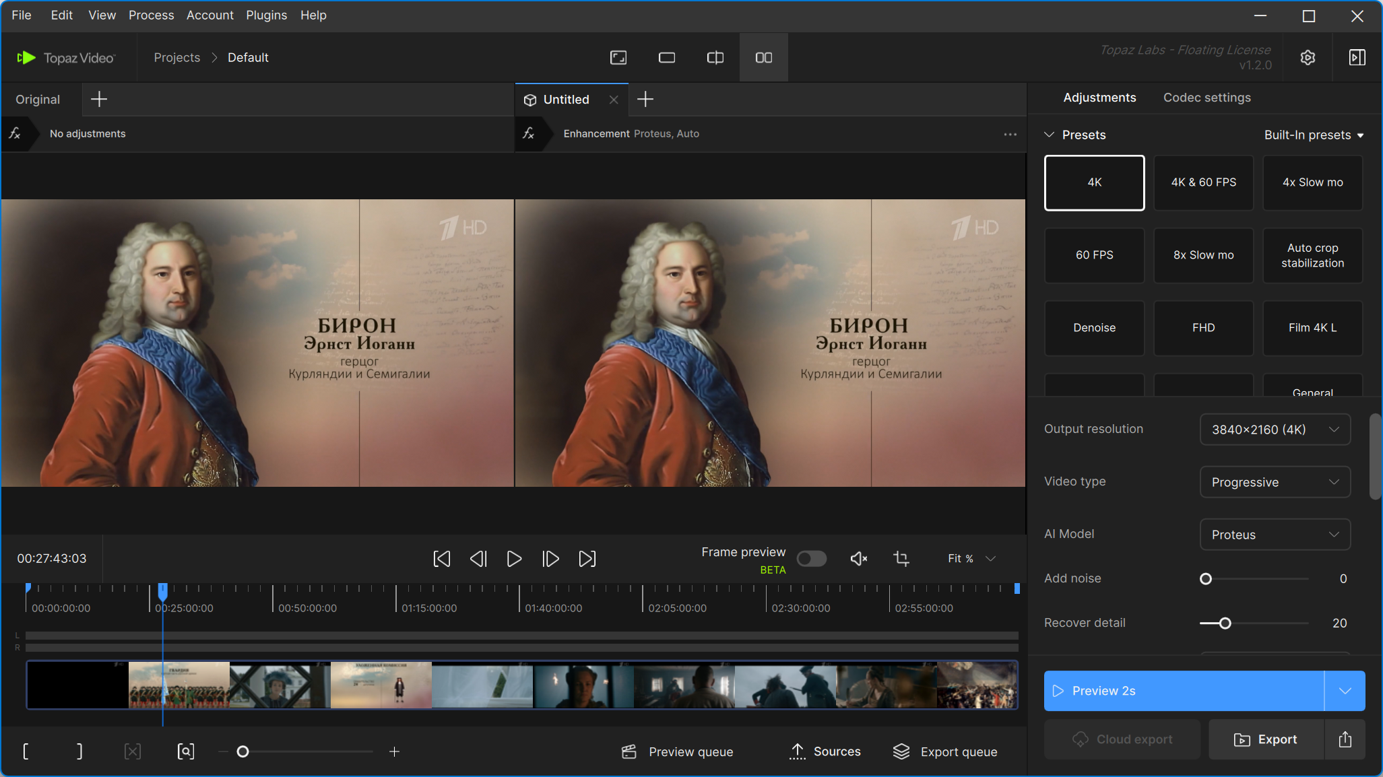Click the crop tool icon
The height and width of the screenshot is (777, 1383).
[x=901, y=558]
